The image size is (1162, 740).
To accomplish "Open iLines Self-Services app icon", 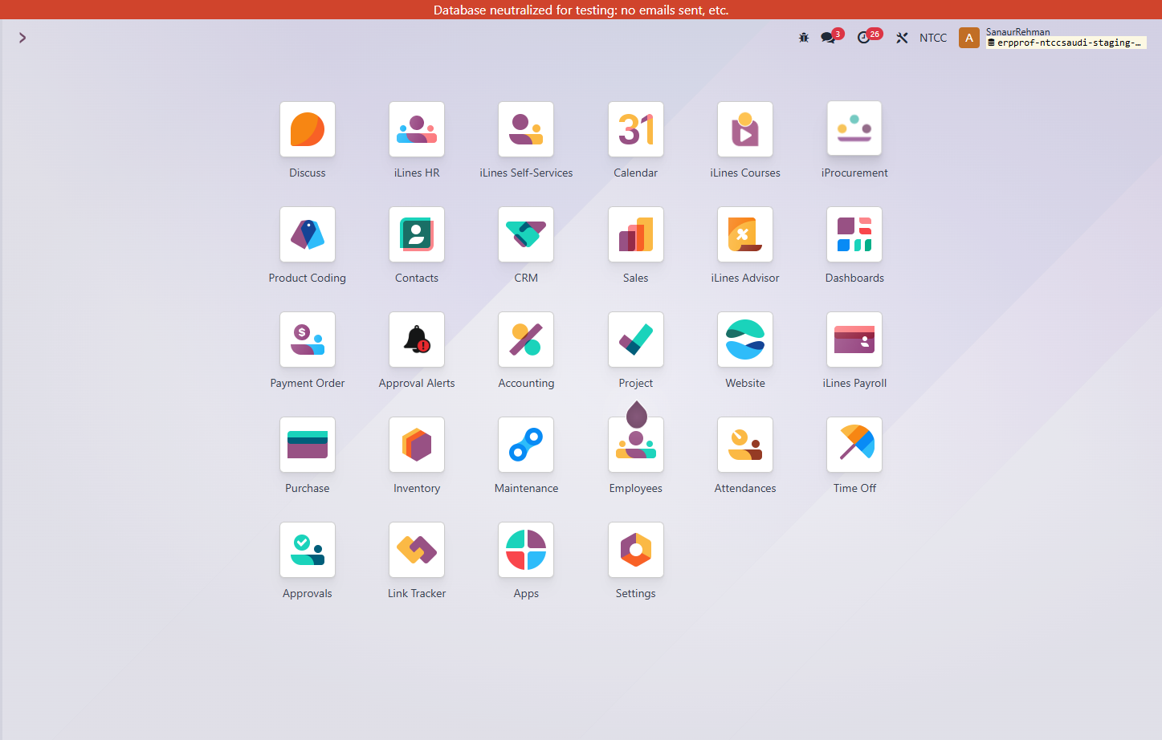I will (x=526, y=129).
